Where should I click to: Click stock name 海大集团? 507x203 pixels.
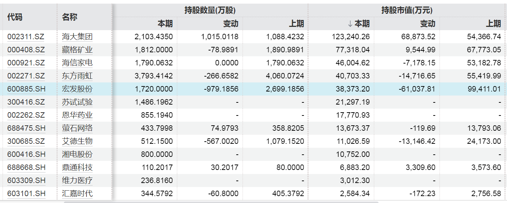point(77,37)
